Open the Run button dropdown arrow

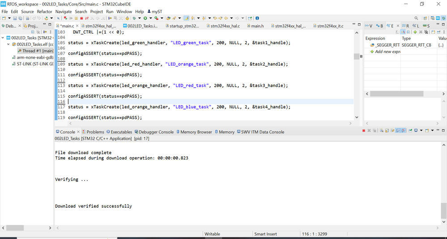150,18
